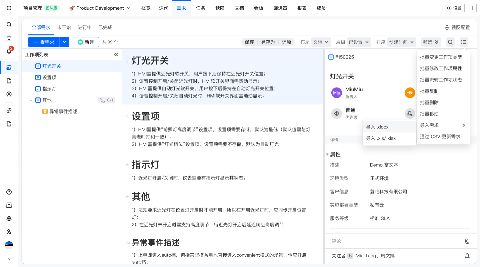Click the 还原 button
Viewport: 480px width, 267px height.
[287, 42]
